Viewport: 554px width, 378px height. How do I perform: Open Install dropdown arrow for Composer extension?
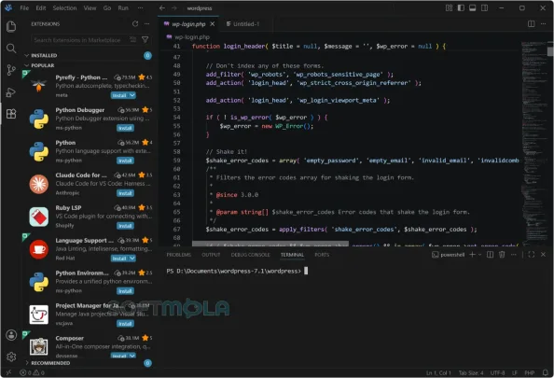tap(132, 356)
